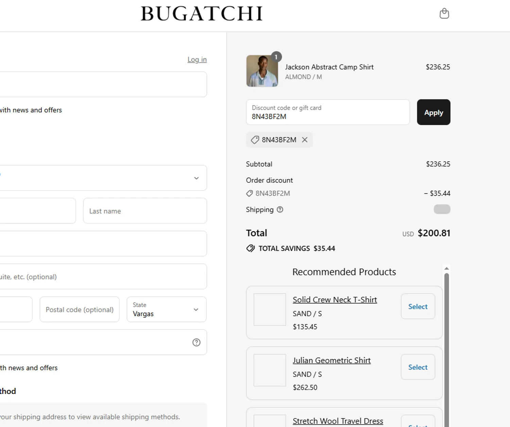This screenshot has height=427, width=510.
Task: Click the ALMOND / M variant text
Action: point(303,77)
